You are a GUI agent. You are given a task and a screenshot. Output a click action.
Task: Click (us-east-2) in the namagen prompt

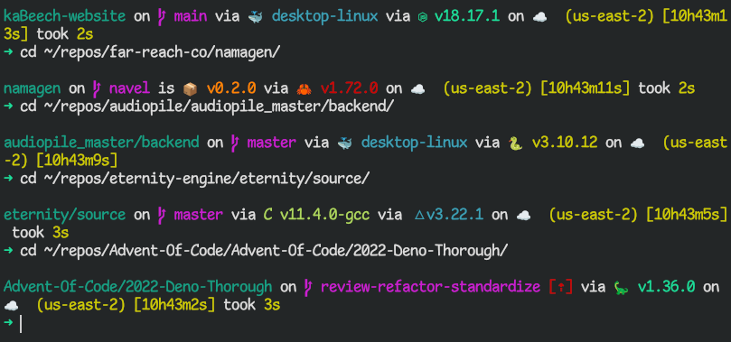pos(487,88)
